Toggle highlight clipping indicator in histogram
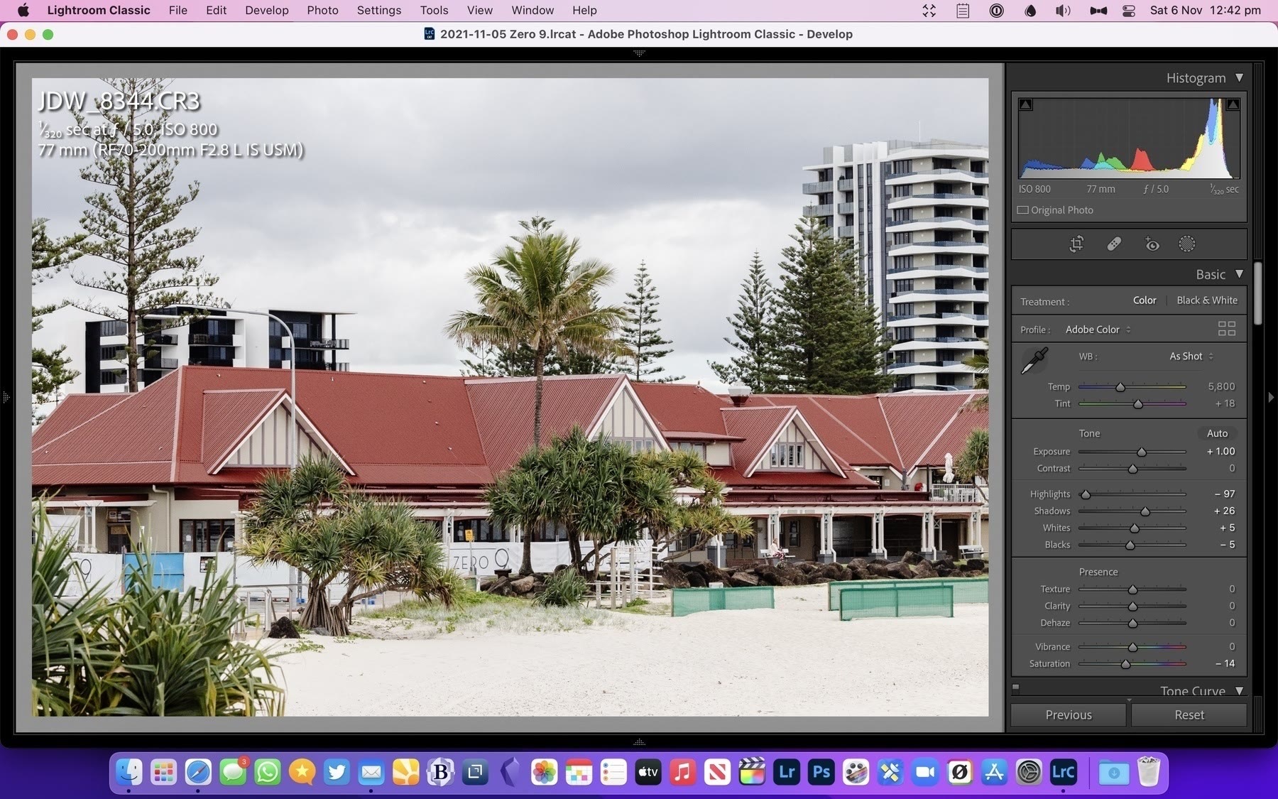This screenshot has width=1278, height=799. pyautogui.click(x=1233, y=105)
